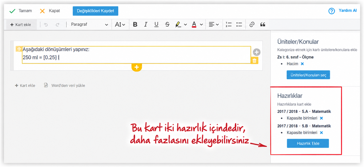Open the text alignment dropdown
This screenshot has height=167, width=364.
pos(214,24)
